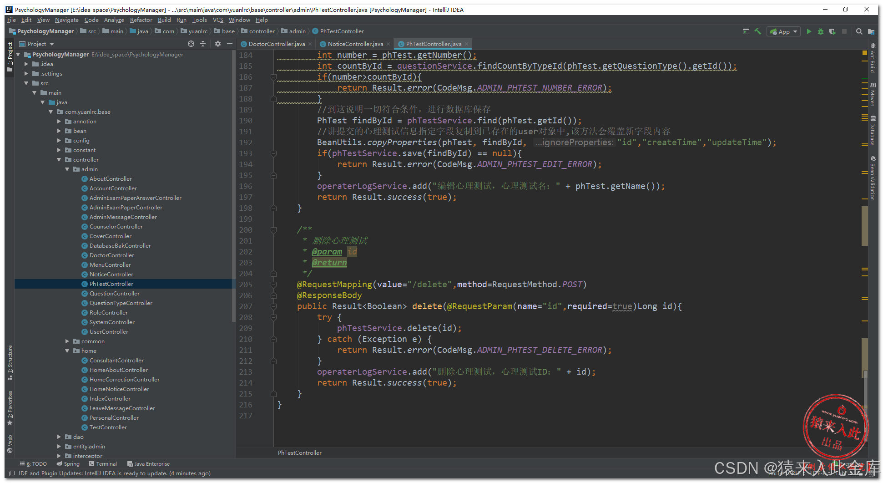
Task: Run the App configuration with the green play icon
Action: coord(809,31)
